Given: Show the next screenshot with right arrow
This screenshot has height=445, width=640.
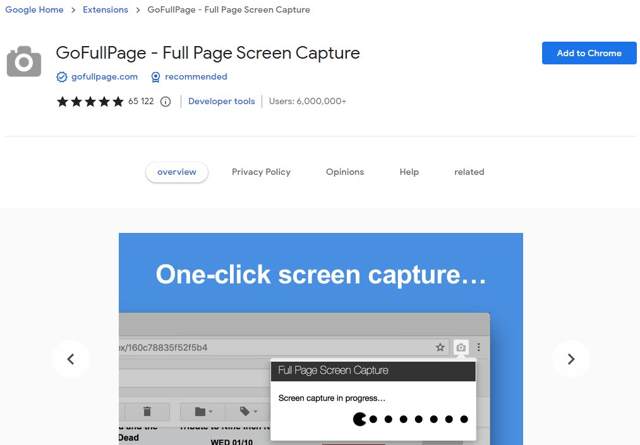Looking at the screenshot, I should pyautogui.click(x=571, y=359).
